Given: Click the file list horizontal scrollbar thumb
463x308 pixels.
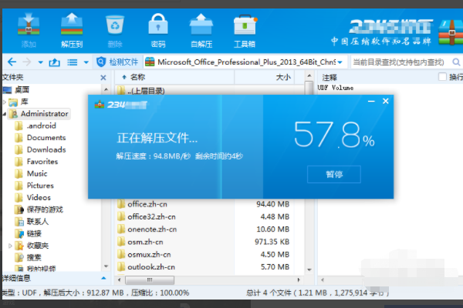Looking at the screenshot, I should pos(150,280).
